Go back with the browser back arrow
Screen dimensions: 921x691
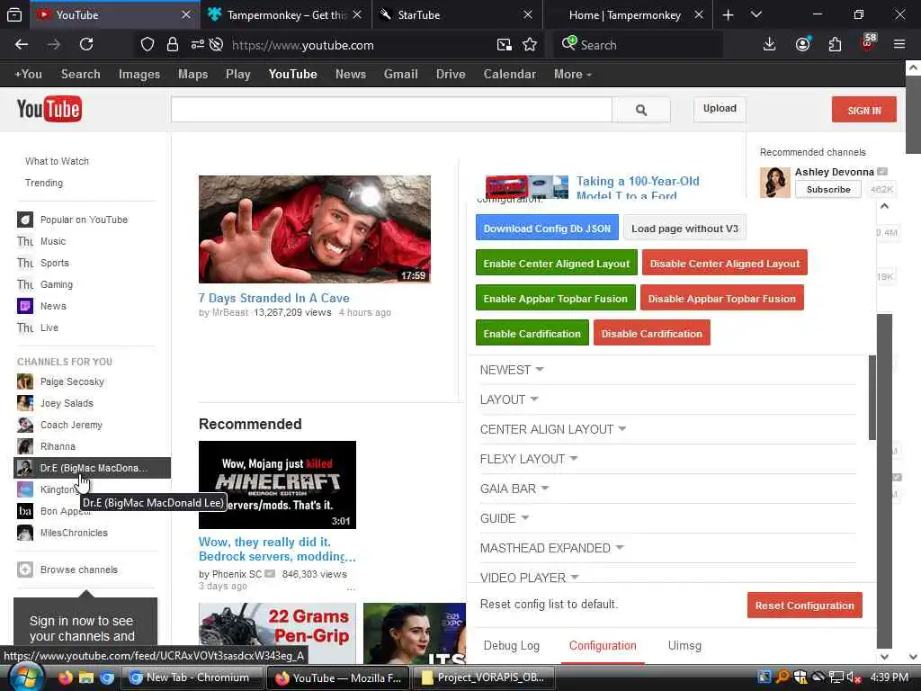click(x=22, y=45)
